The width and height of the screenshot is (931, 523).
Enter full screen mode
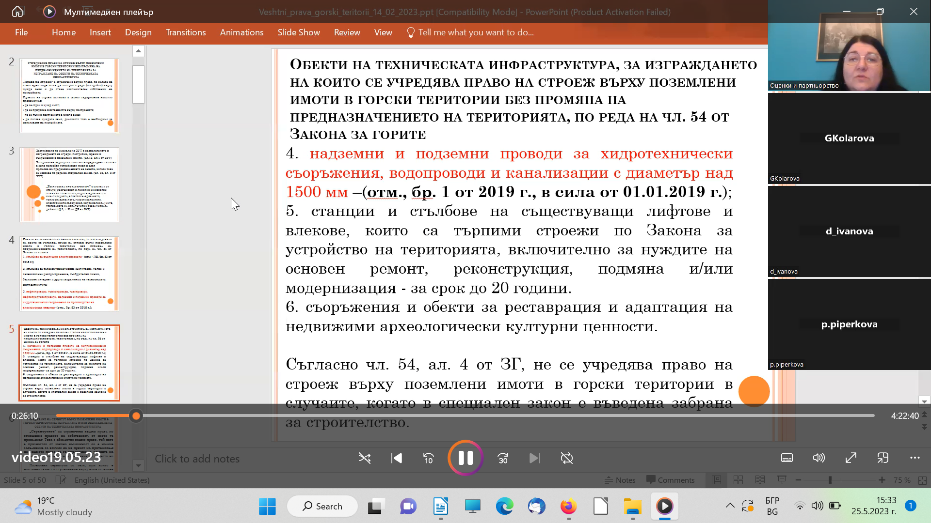click(851, 458)
